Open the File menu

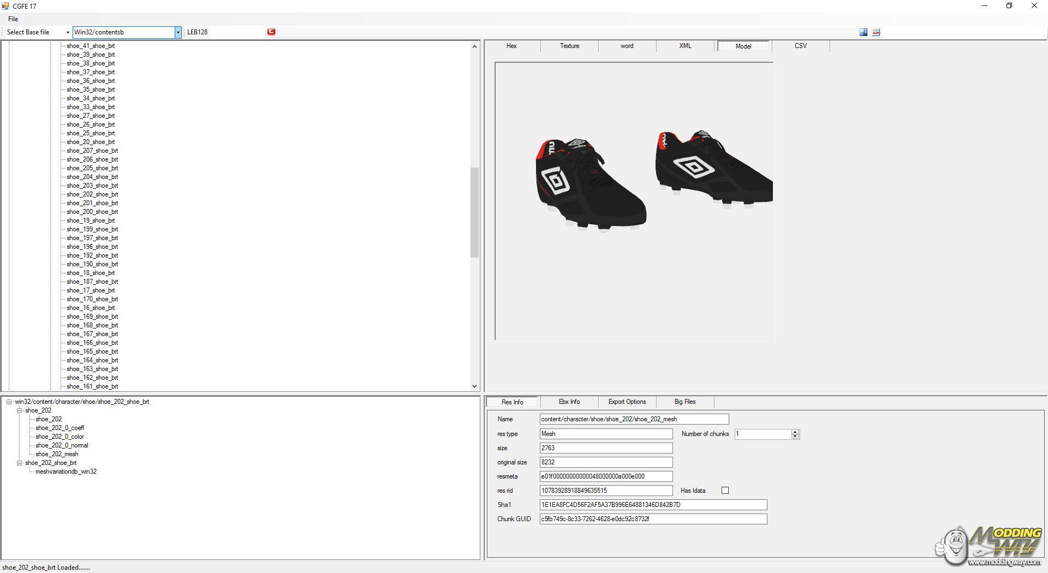click(x=13, y=19)
